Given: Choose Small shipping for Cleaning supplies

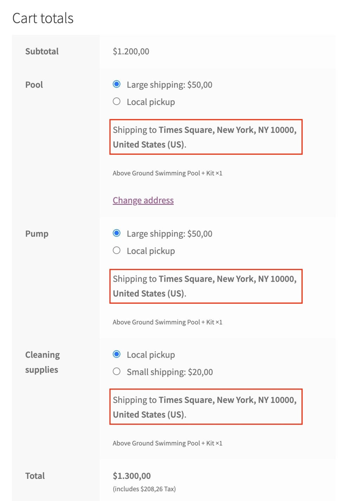Looking at the screenshot, I should (x=117, y=372).
